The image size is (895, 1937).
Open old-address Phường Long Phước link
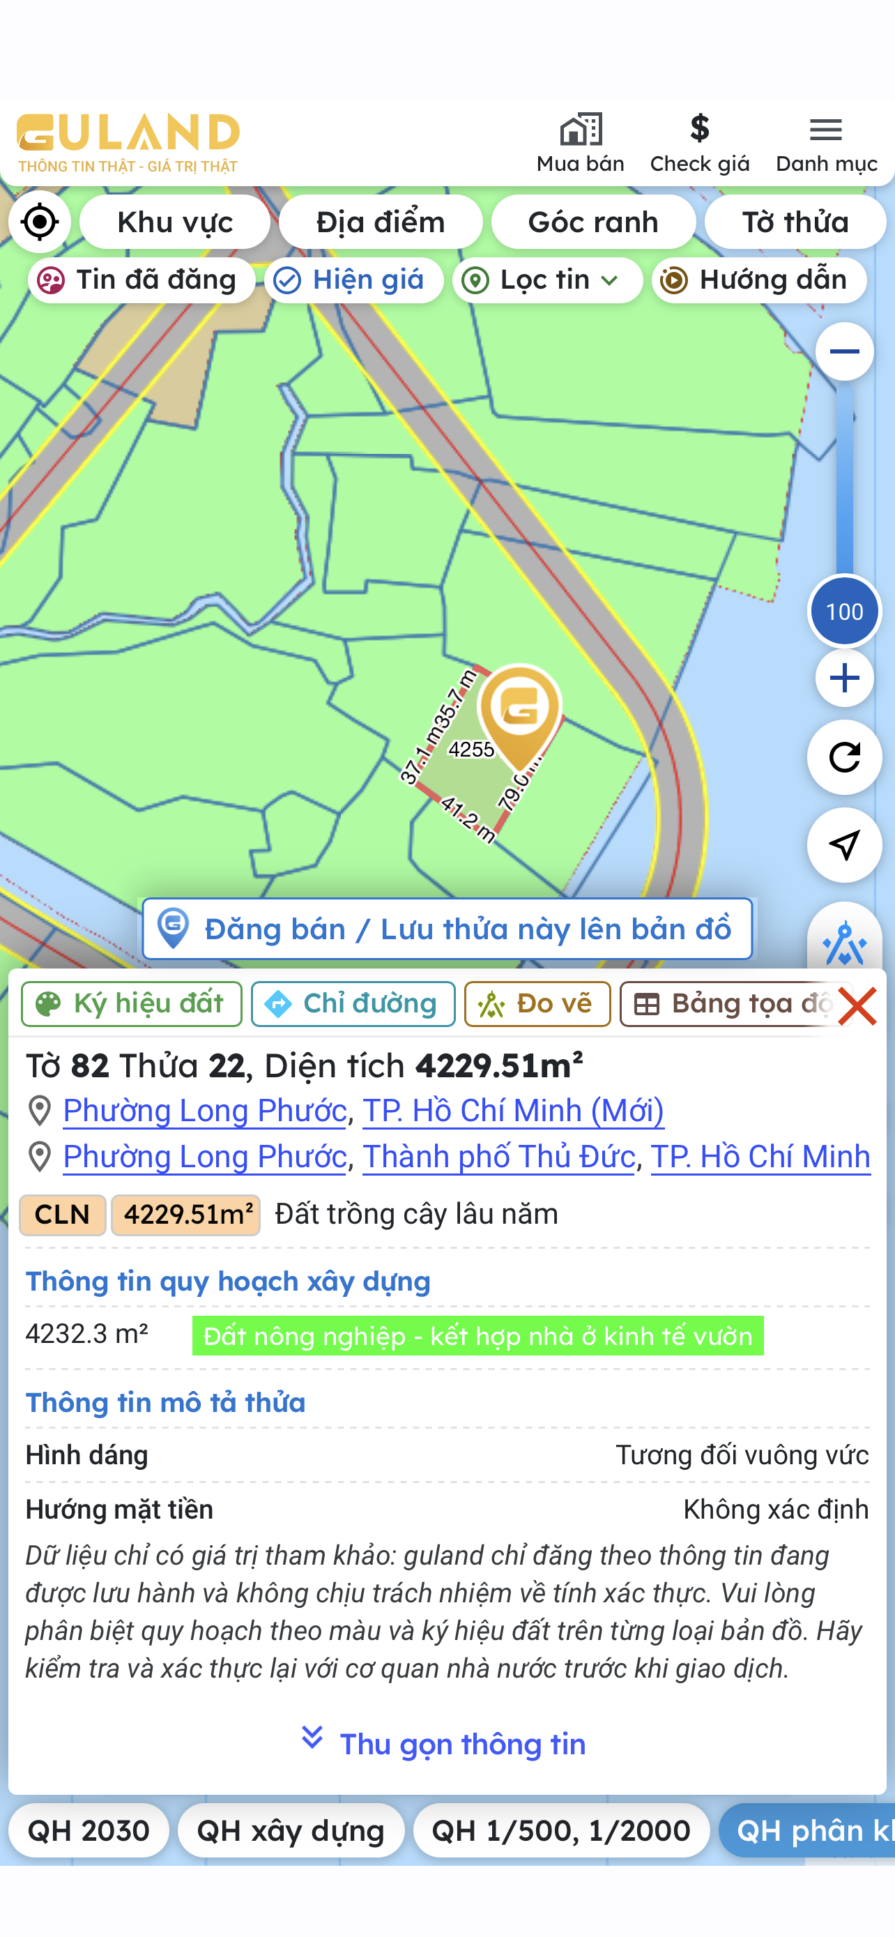[x=205, y=1157]
